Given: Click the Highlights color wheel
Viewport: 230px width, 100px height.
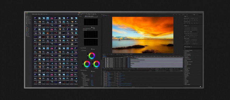Looking at the screenshot, I should click(96, 64).
